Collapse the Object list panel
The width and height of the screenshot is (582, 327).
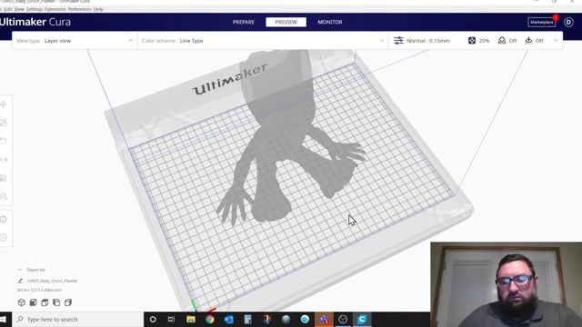point(20,270)
